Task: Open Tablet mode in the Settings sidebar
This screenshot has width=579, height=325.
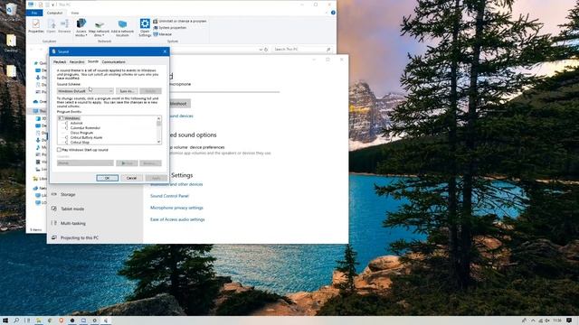Action: (72, 209)
